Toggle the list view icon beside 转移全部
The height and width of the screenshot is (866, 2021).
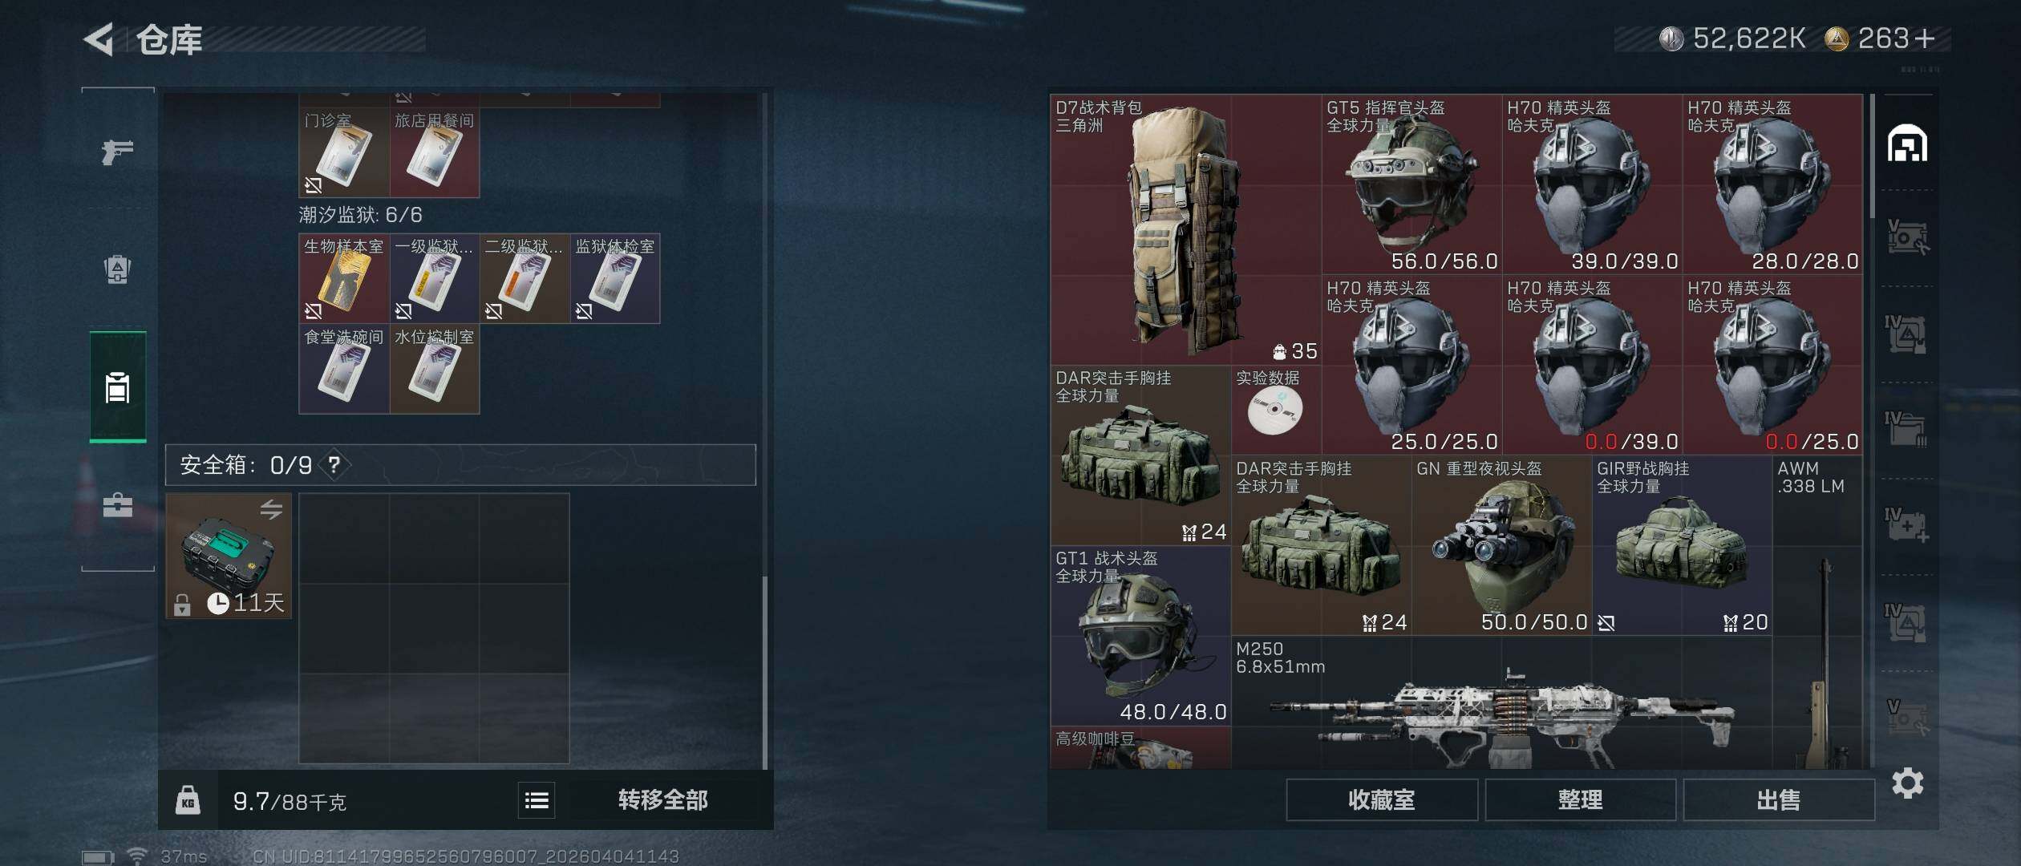click(x=537, y=799)
